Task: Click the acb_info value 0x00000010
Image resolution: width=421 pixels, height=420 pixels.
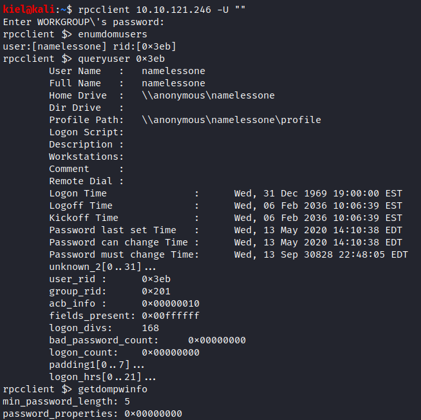Action: click(171, 303)
